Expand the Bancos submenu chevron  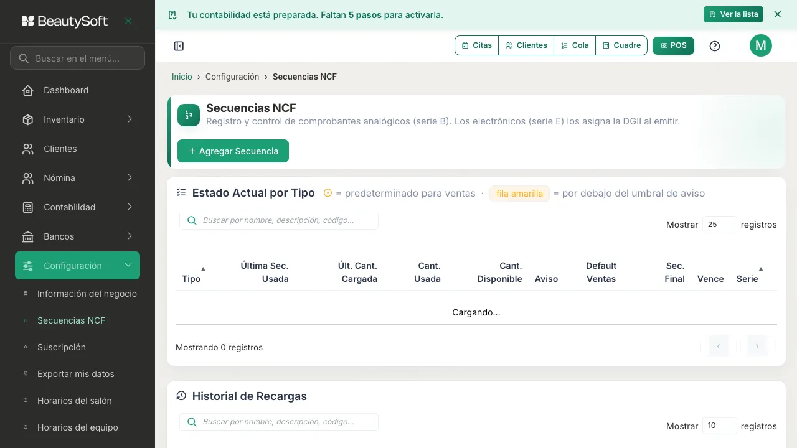pyautogui.click(x=130, y=236)
